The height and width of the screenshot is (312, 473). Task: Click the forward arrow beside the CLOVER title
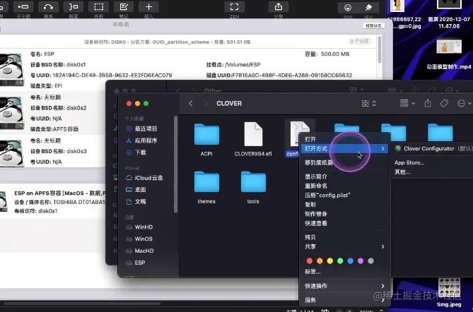point(206,104)
